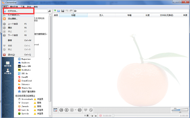The image size is (190, 118).
Task: Choose 退出(Q) to quit Clementine
Action: pyautogui.click(x=18, y=55)
